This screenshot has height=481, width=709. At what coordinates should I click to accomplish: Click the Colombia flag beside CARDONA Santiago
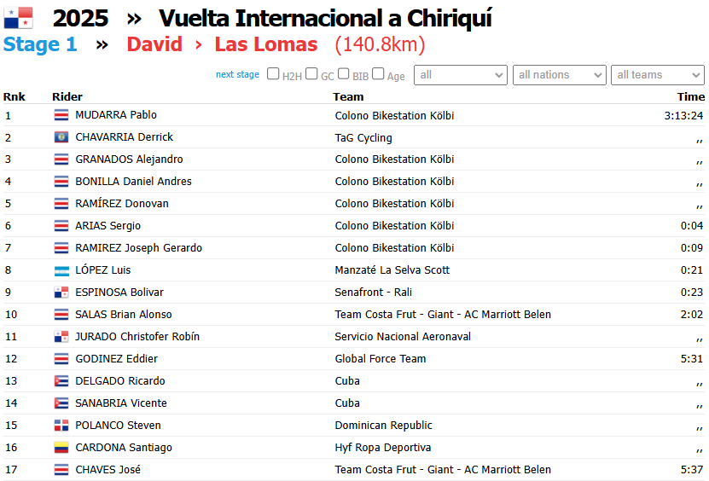coord(61,448)
